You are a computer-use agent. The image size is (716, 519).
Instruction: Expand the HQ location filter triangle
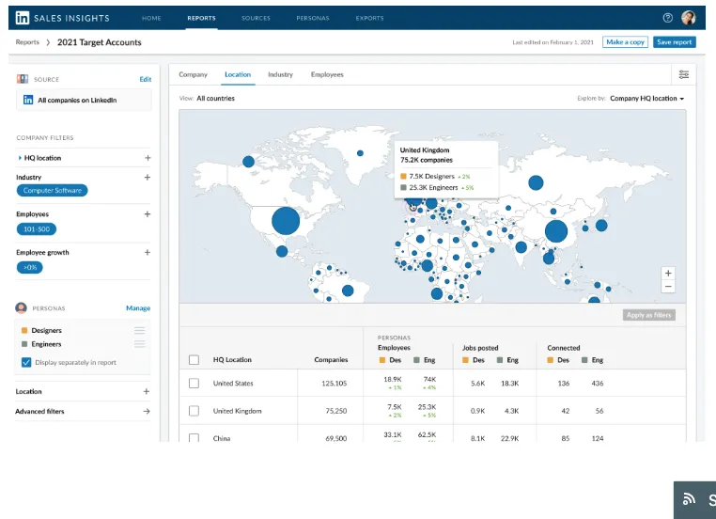coord(20,158)
